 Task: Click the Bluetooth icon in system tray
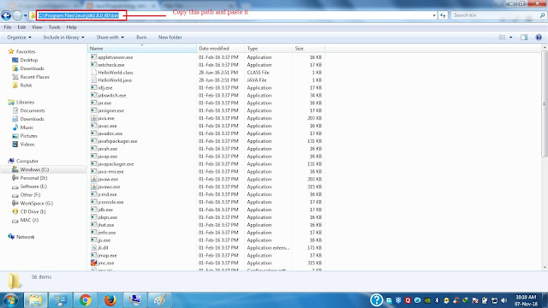(437, 300)
